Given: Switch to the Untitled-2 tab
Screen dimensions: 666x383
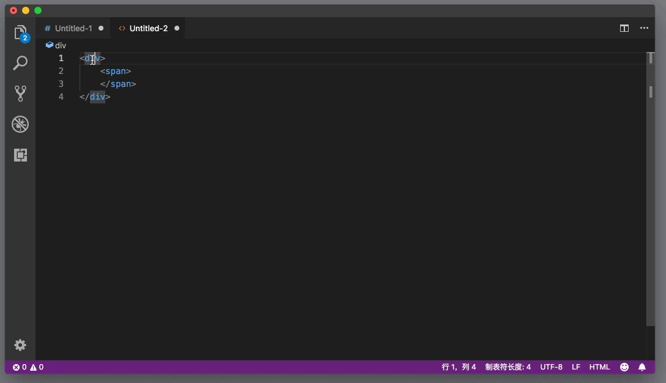Looking at the screenshot, I should coord(148,28).
